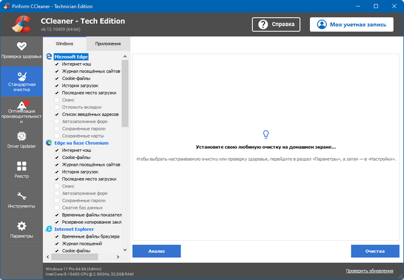Click the CCleaner logo in the header
Viewport: 404px width, 280px height.
[22, 24]
